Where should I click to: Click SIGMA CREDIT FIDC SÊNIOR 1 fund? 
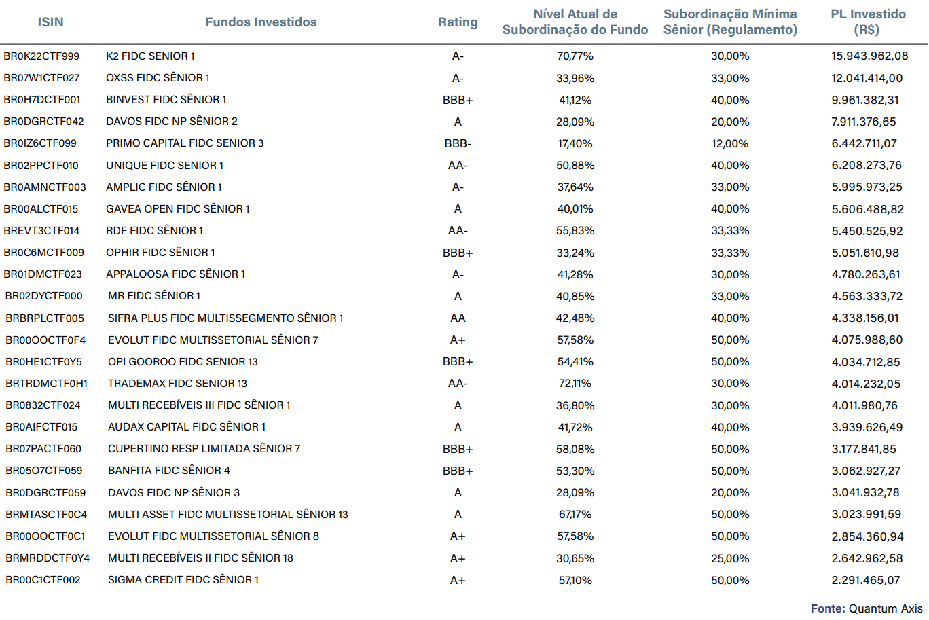click(x=183, y=580)
